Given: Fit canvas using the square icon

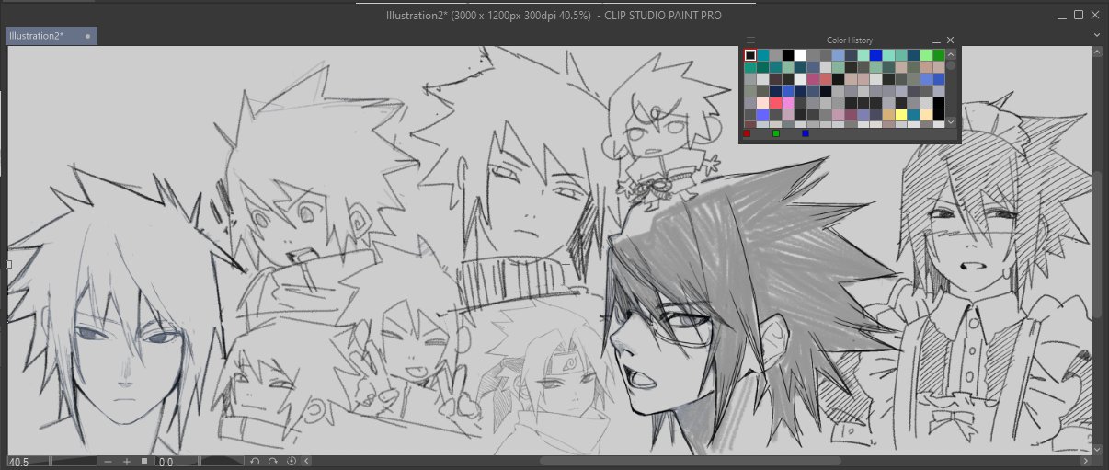Looking at the screenshot, I should pos(144,461).
